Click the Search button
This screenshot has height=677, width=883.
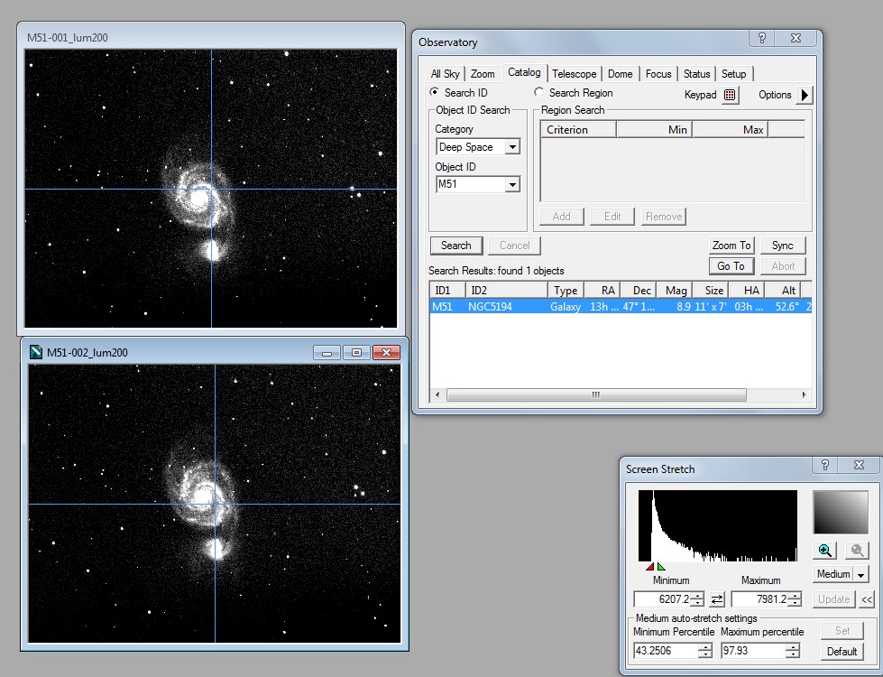(x=455, y=246)
